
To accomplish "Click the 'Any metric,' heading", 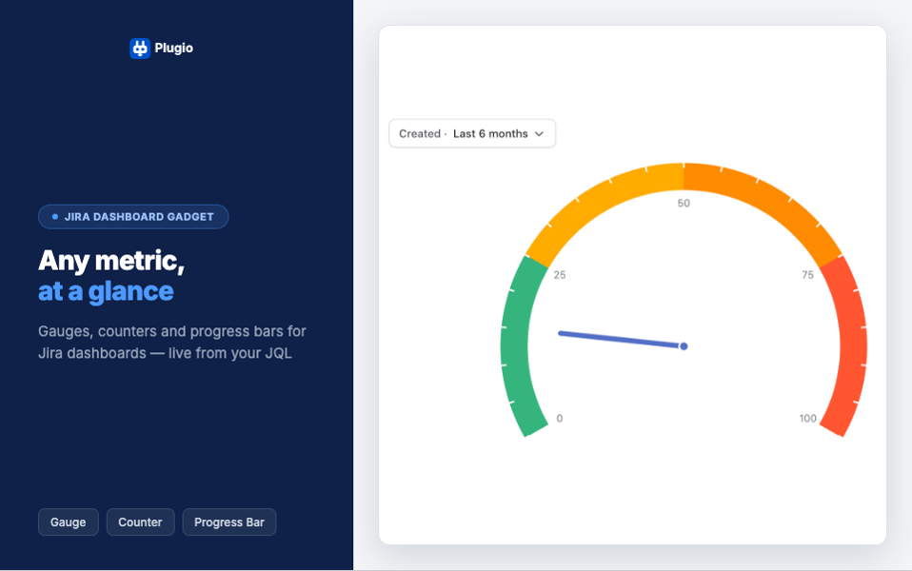I will 111,261.
